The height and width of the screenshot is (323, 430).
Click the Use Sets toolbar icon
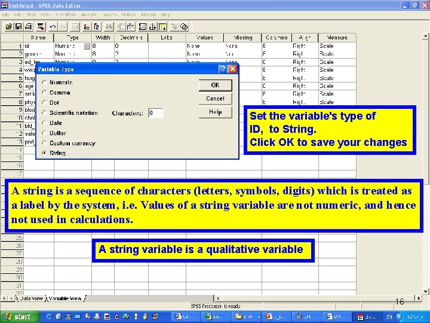[184, 27]
